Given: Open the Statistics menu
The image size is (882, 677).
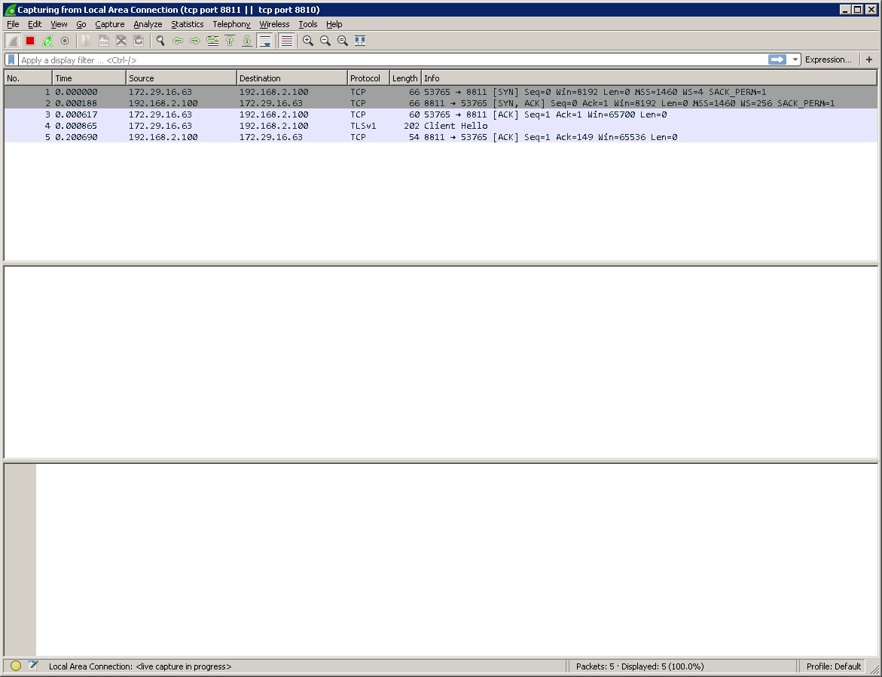Looking at the screenshot, I should click(188, 24).
